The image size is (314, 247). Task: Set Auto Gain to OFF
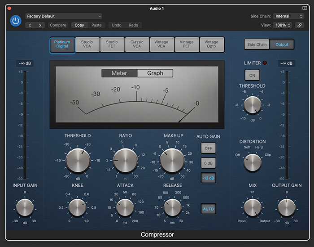pyautogui.click(x=208, y=148)
